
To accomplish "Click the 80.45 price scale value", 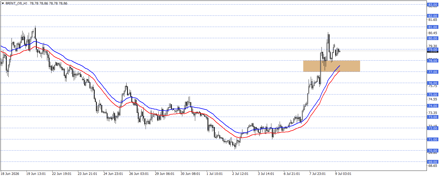I will 432,33.
